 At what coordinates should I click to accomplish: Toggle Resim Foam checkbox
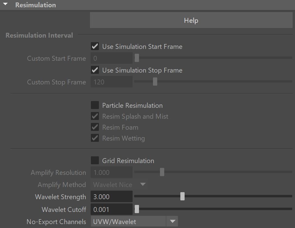point(95,127)
